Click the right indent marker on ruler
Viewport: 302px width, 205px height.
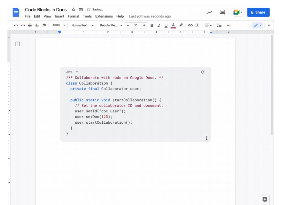pyautogui.click(x=211, y=33)
